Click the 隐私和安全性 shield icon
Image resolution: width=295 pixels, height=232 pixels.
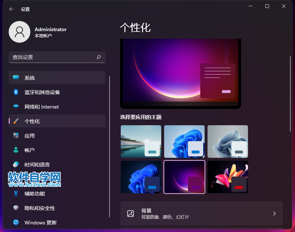tap(16, 208)
